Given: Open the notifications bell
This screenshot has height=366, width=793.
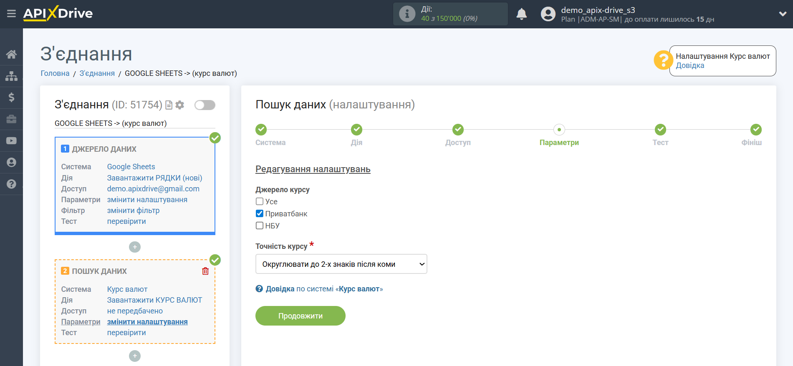Looking at the screenshot, I should pos(522,14).
